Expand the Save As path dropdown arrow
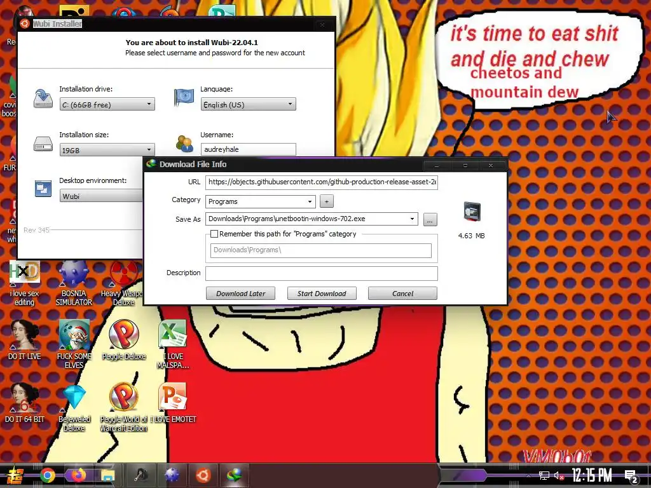651x488 pixels. 412,219
